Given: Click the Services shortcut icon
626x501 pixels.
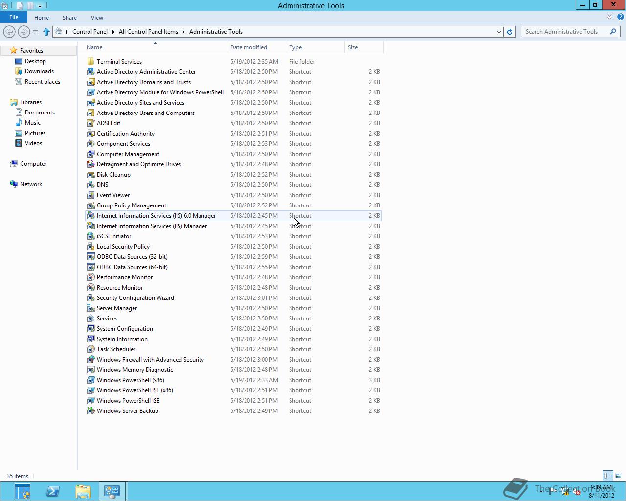Looking at the screenshot, I should (x=90, y=318).
